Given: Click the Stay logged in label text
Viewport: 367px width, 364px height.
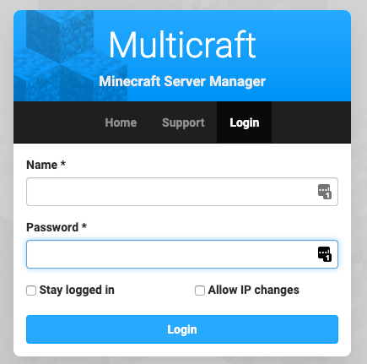Looking at the screenshot, I should click(x=77, y=291).
